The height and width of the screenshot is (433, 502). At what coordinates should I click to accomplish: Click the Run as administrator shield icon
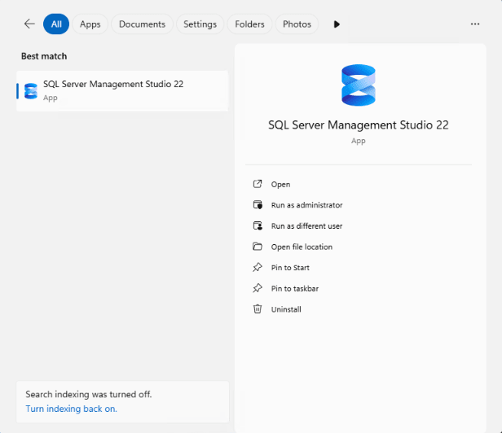pyautogui.click(x=258, y=204)
